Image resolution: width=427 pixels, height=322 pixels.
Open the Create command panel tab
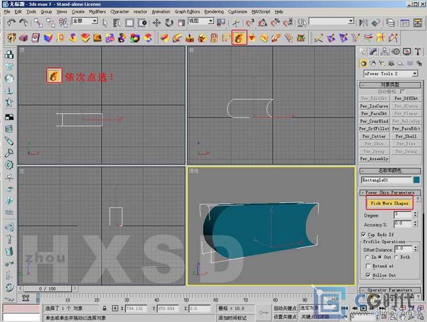(x=362, y=52)
